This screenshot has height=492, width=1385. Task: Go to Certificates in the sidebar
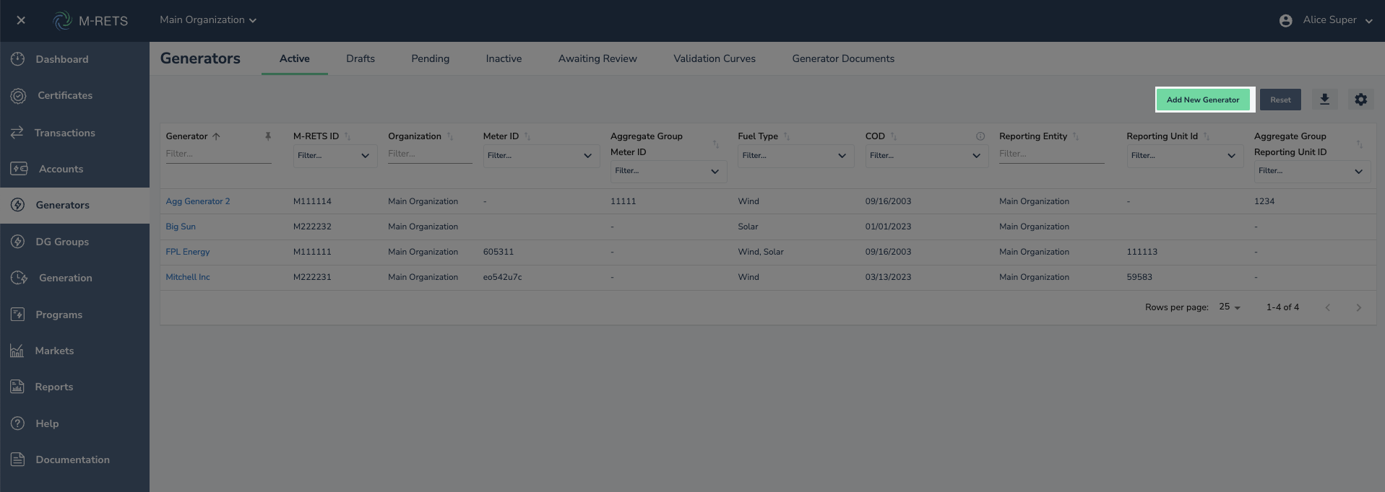(74, 95)
